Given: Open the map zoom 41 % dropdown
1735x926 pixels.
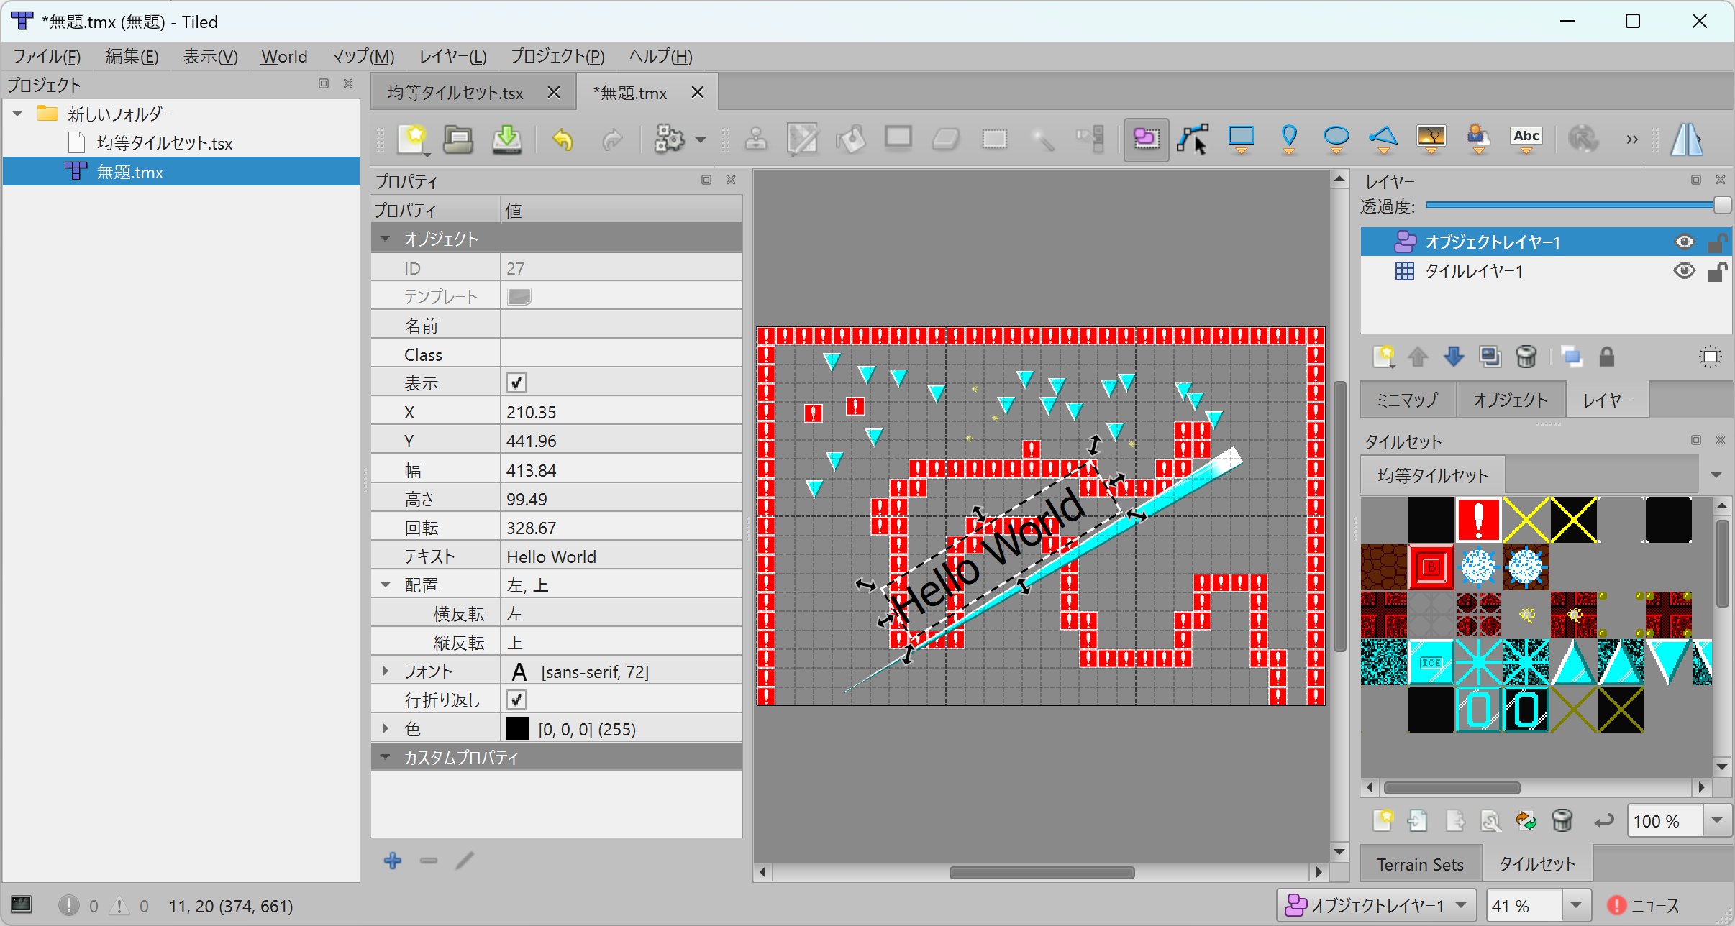Looking at the screenshot, I should coord(1575,905).
